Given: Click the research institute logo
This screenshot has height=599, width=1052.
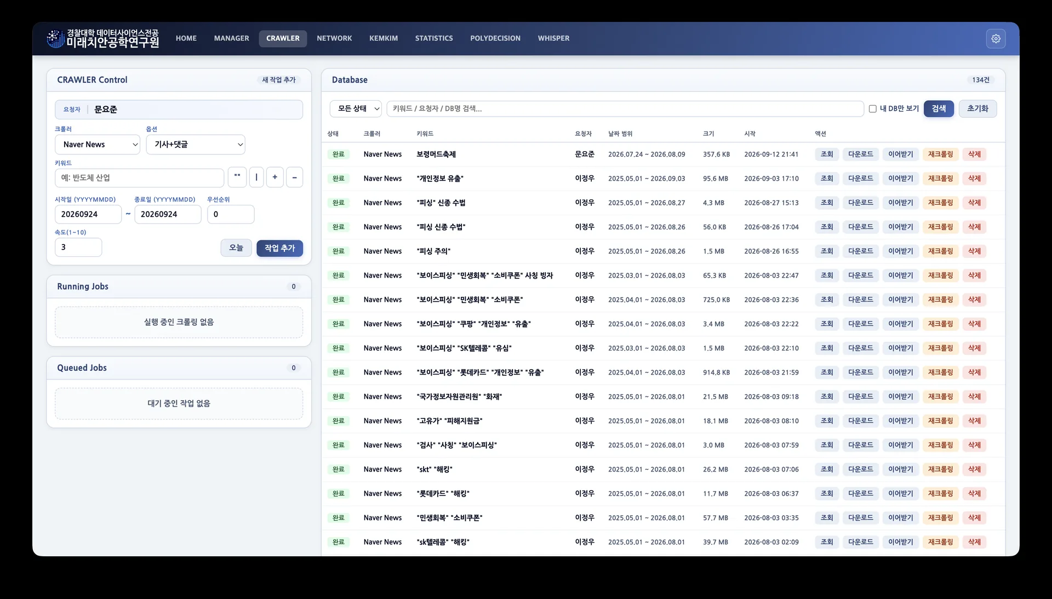Looking at the screenshot, I should 103,38.
